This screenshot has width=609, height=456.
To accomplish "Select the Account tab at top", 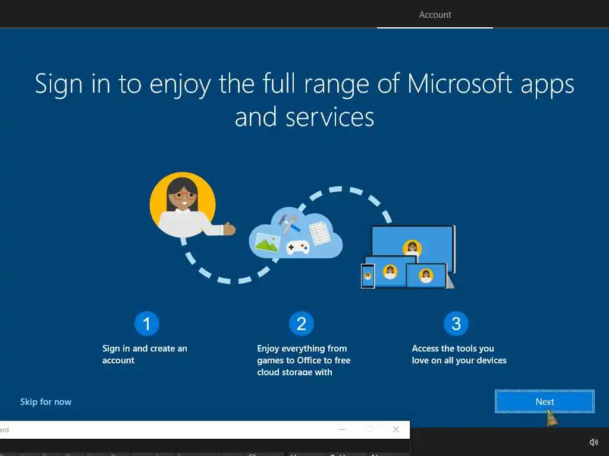I will (435, 15).
